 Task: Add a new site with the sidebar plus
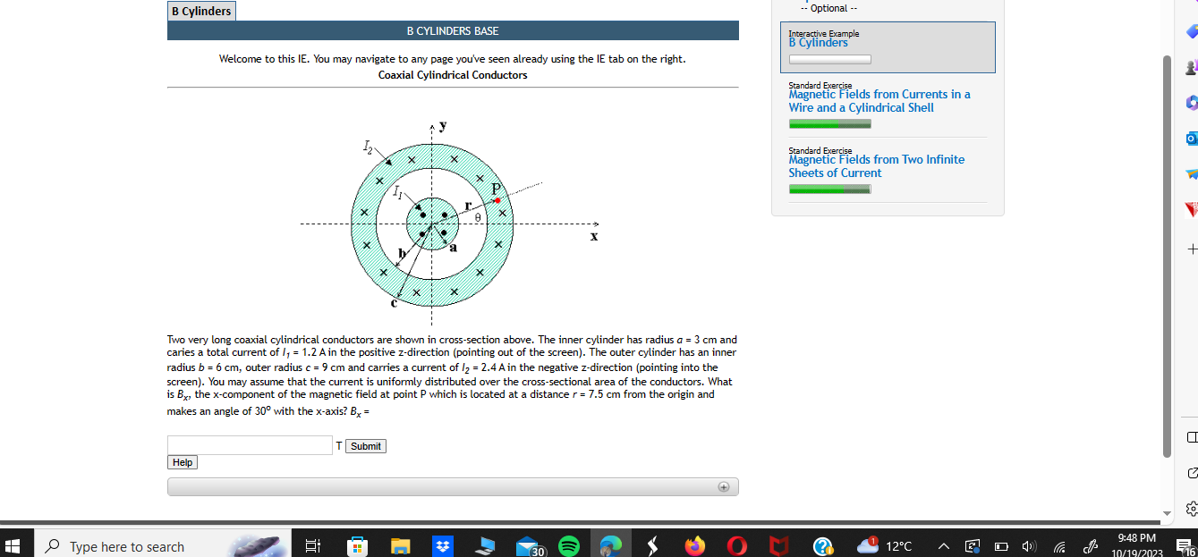[1190, 249]
